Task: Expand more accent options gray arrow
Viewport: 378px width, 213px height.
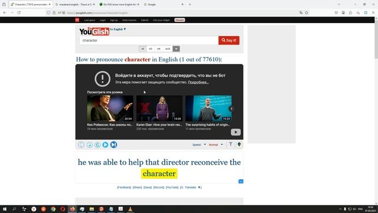Action: [x=176, y=49]
